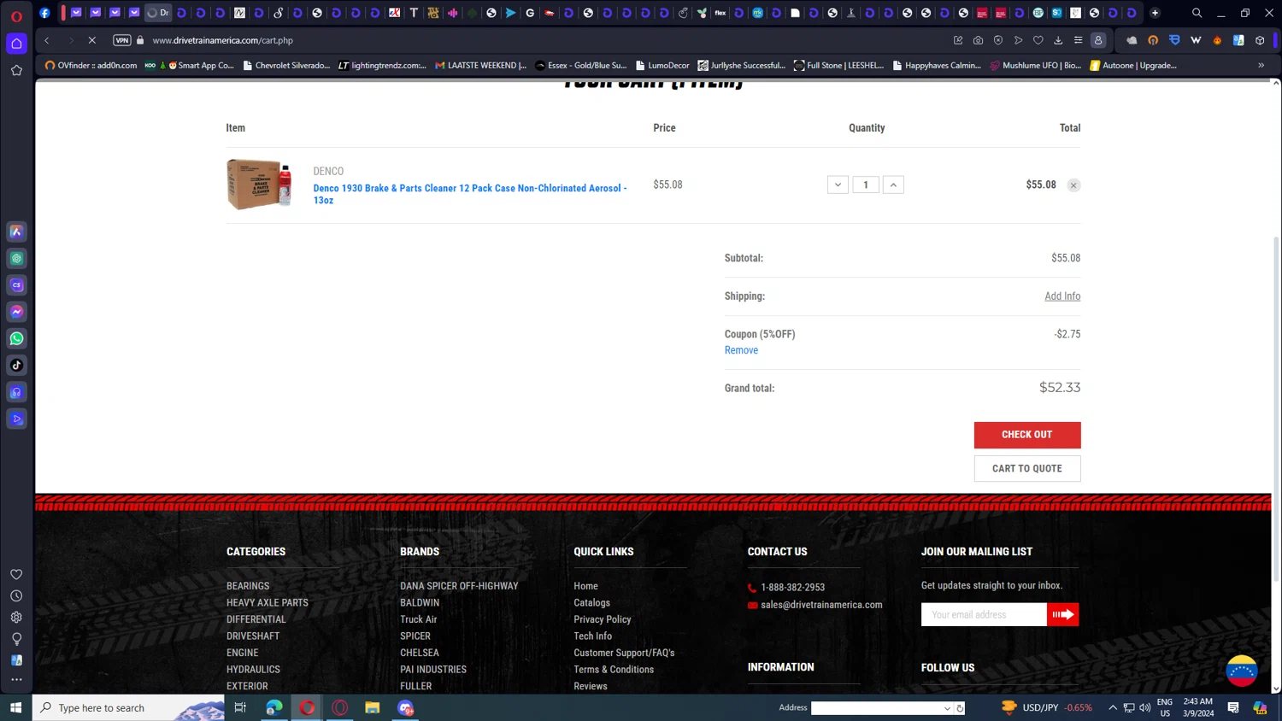Viewport: 1282px width, 721px height.
Task: Open taskbar Address dropdown arrow
Action: [947, 708]
